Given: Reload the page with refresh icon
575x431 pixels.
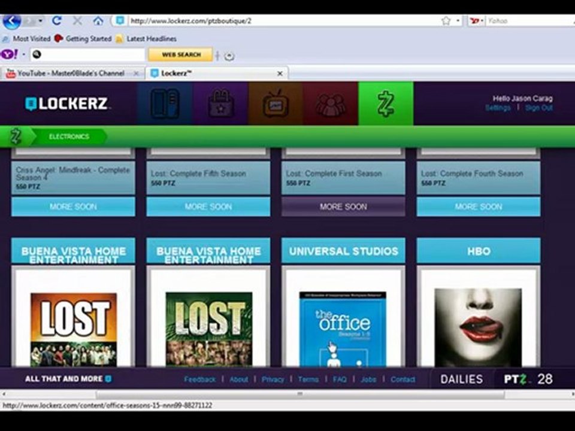Looking at the screenshot, I should point(56,21).
